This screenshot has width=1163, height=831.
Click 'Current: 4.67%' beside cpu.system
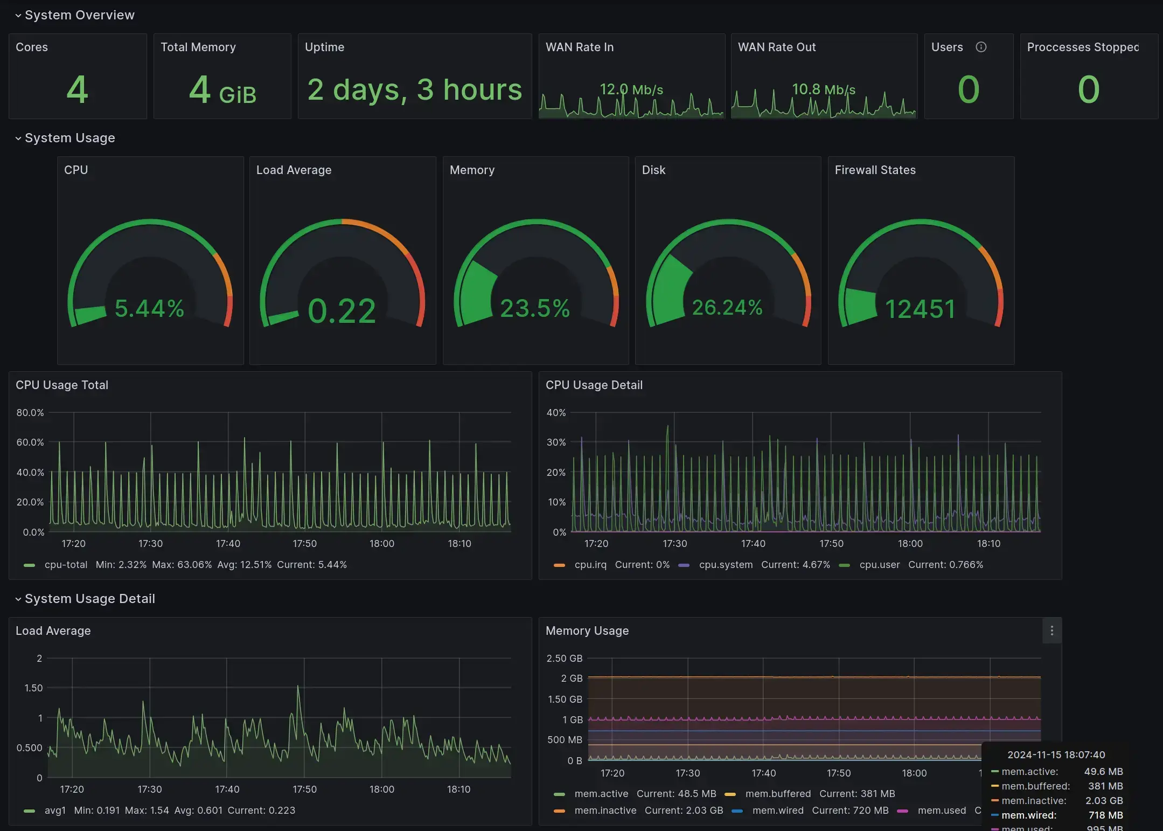796,565
